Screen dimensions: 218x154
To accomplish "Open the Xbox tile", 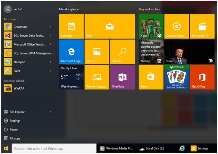I will pos(151,26).
